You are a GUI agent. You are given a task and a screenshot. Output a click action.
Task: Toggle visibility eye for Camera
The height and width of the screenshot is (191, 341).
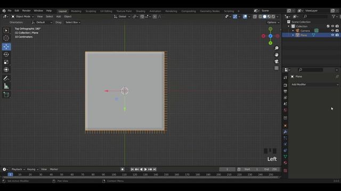click(332, 31)
